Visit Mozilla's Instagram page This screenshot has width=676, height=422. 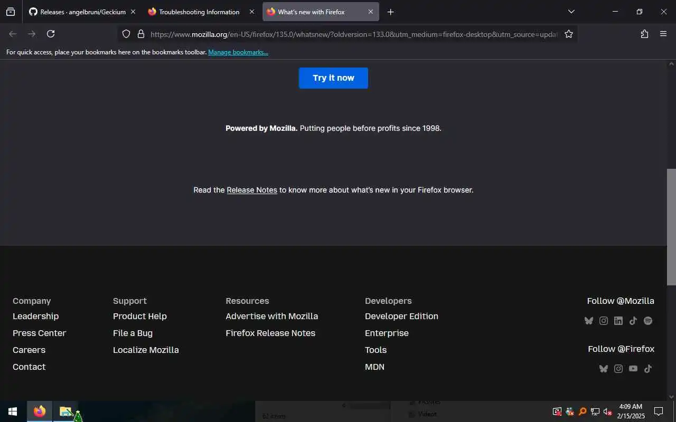click(x=604, y=321)
